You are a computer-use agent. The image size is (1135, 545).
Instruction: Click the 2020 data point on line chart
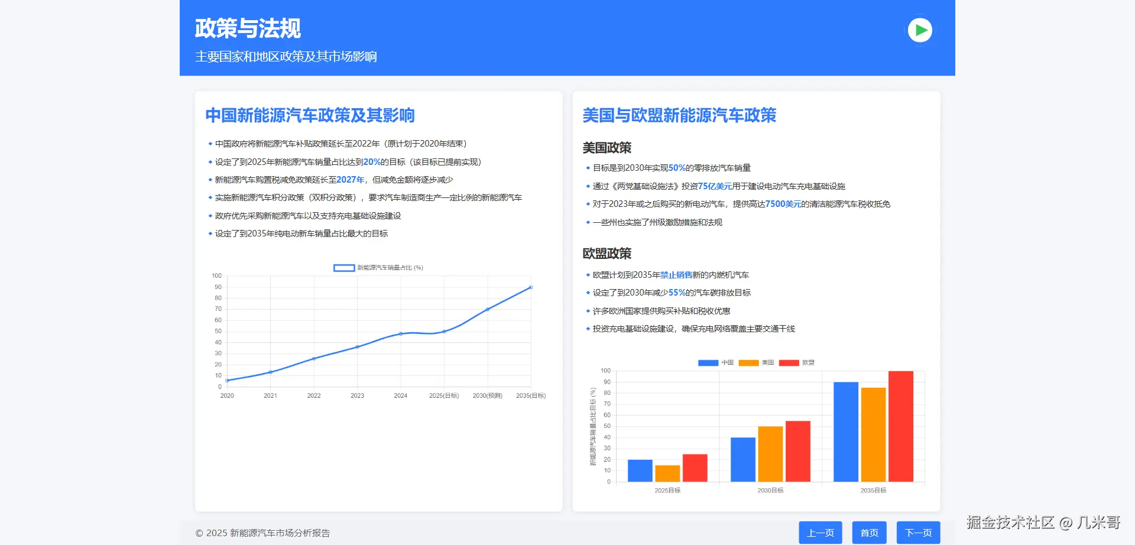(x=227, y=381)
